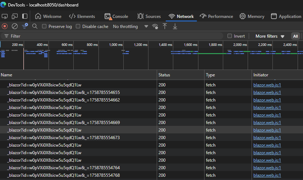Click the export HAR download arrow
Image resolution: width=303 pixels, height=180 pixels.
[x=175, y=26]
